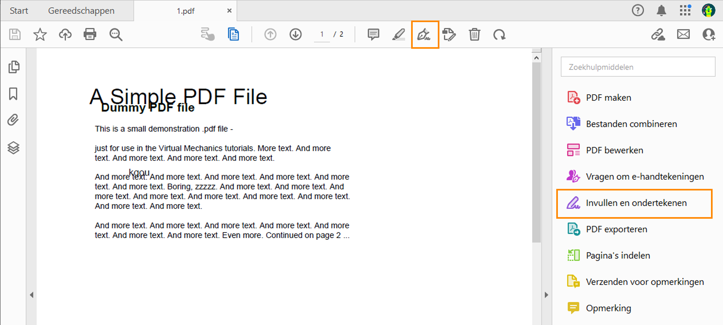723x325 pixels.
Task: Collapse the right tools panel arrow
Action: [x=546, y=295]
